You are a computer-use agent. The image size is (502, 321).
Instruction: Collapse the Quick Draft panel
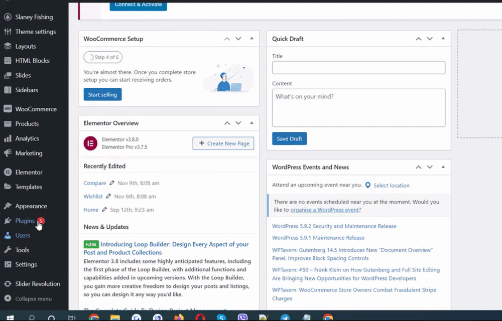[x=443, y=38]
